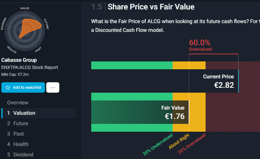Select the DIVIDEND label on the snowflake
Viewport: 260px width, 159px height.
click(x=4, y=24)
